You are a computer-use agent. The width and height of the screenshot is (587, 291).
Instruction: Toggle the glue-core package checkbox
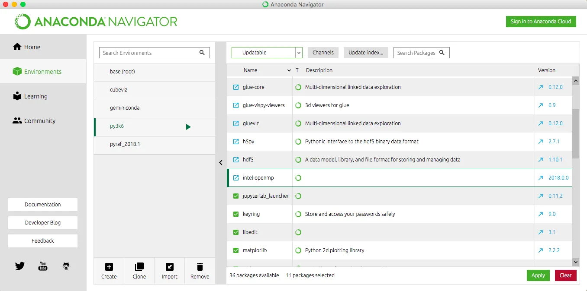click(x=236, y=87)
